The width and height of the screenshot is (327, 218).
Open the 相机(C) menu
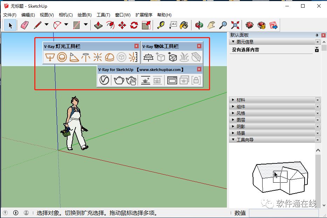click(x=66, y=15)
